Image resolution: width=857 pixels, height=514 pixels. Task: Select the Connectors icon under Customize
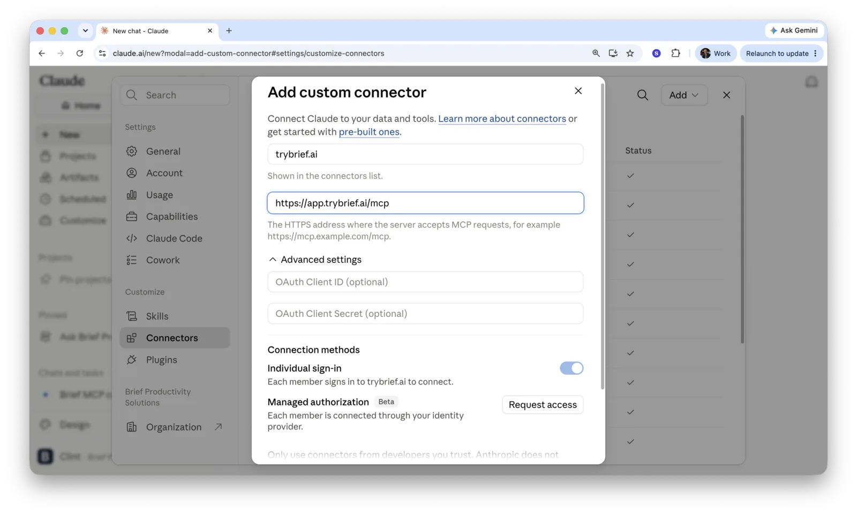click(132, 338)
